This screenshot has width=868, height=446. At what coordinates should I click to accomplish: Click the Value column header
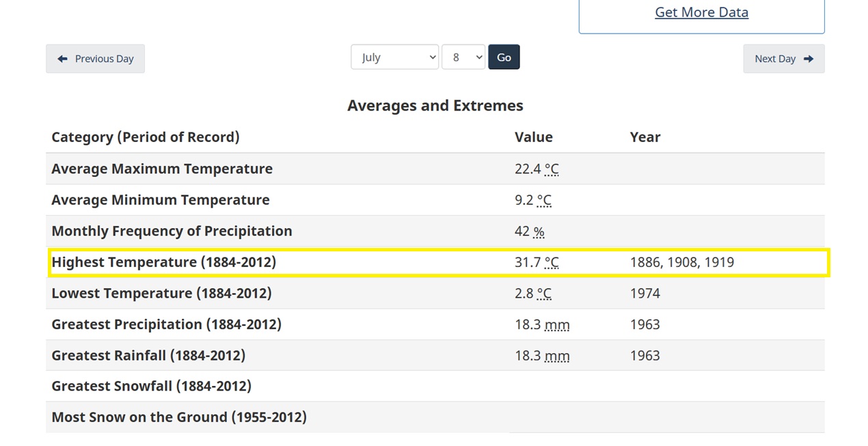click(534, 137)
